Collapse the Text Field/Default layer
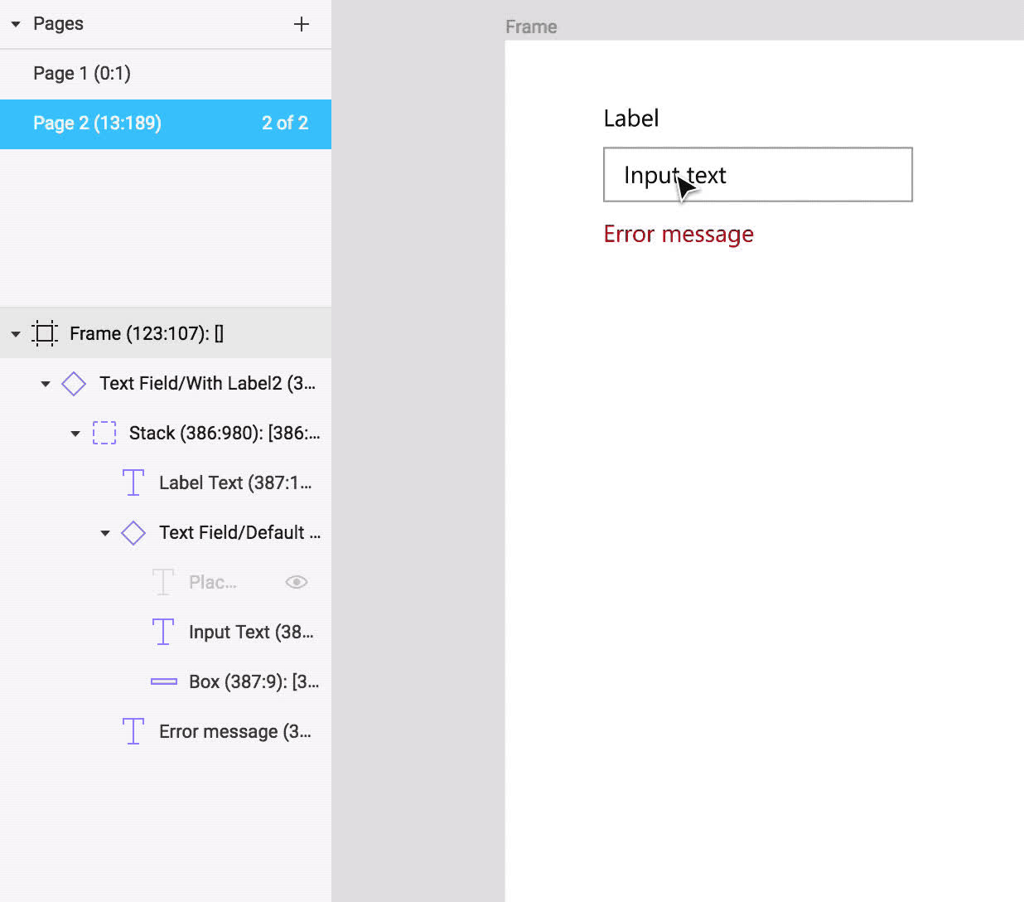The image size is (1024, 902). coord(105,533)
